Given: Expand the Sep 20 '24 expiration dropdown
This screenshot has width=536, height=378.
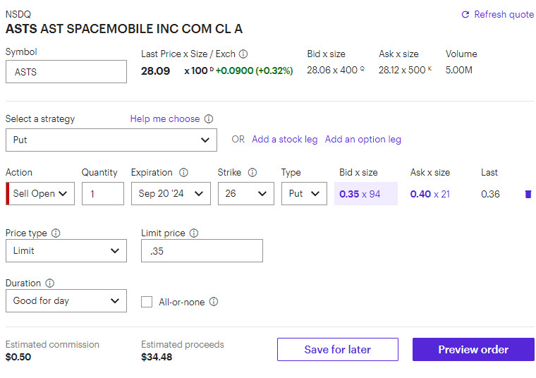Looking at the screenshot, I should click(x=171, y=193).
